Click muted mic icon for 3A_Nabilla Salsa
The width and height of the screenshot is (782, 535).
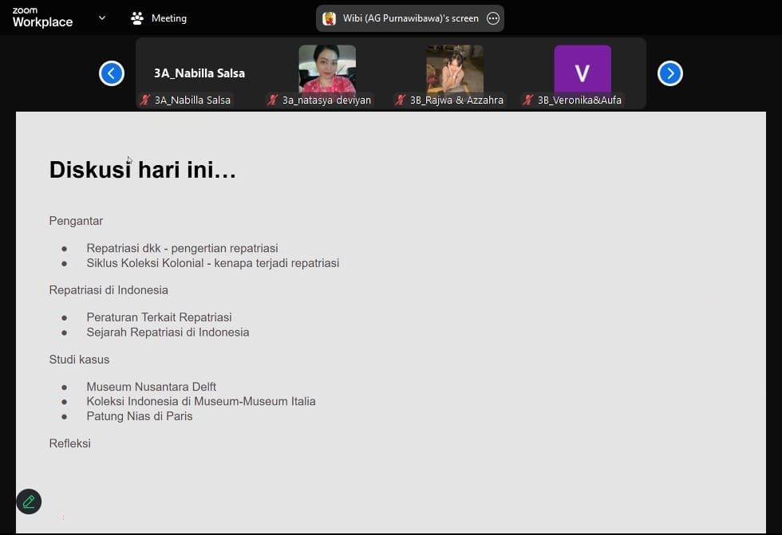click(x=145, y=100)
